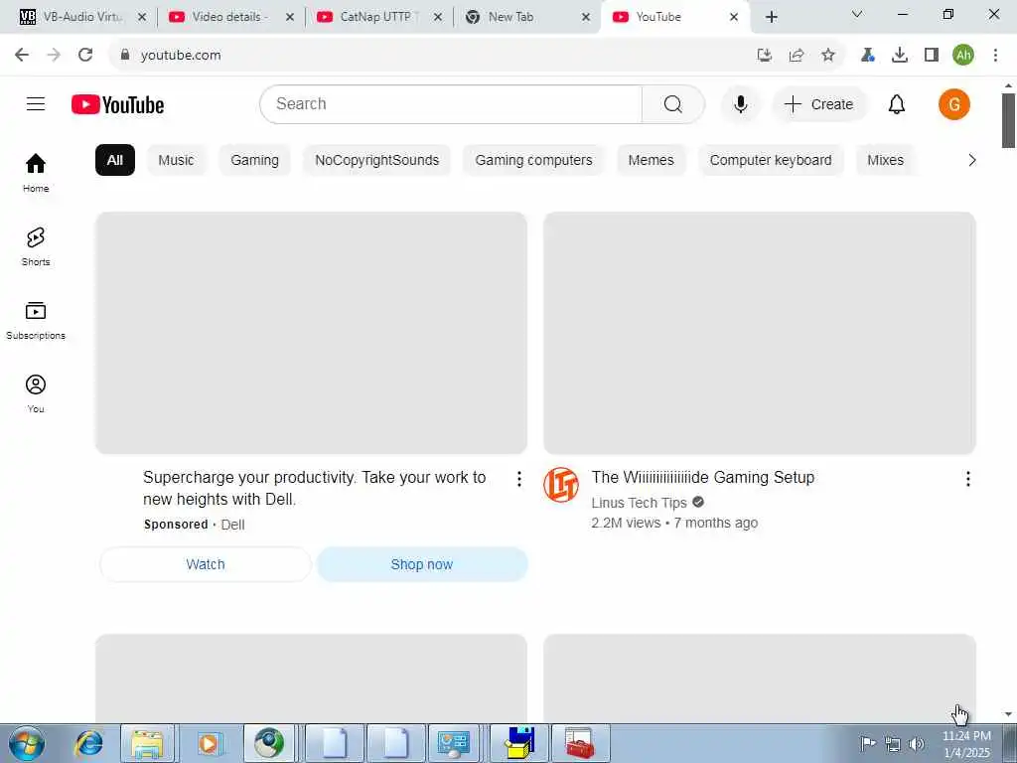
Task: Select the Gaming filter chip
Action: tap(254, 160)
